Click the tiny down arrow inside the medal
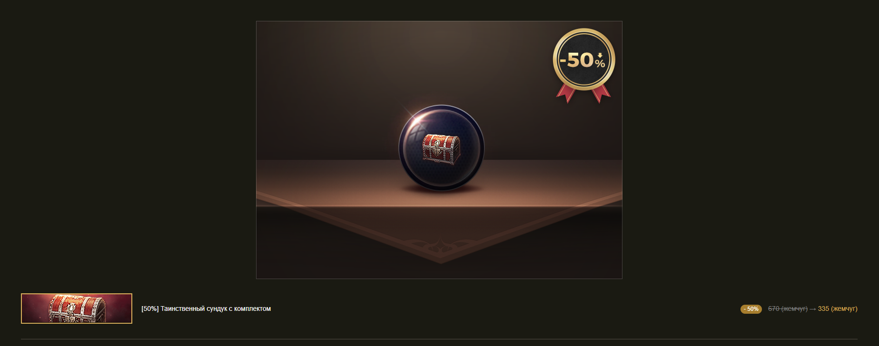This screenshot has height=346, width=879. [600, 56]
